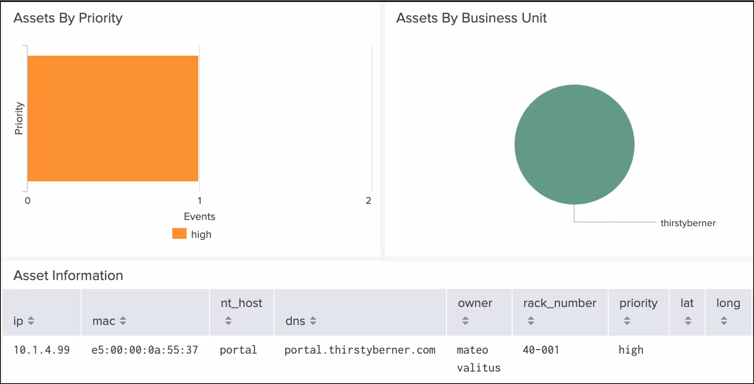Sort priority column via arrow icon
Image resolution: width=754 pixels, height=384 pixels.
tap(627, 321)
